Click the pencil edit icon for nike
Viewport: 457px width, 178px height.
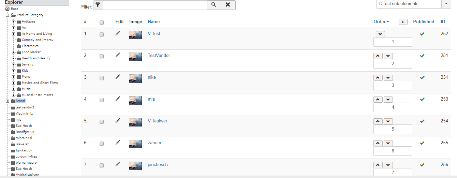coord(118,77)
